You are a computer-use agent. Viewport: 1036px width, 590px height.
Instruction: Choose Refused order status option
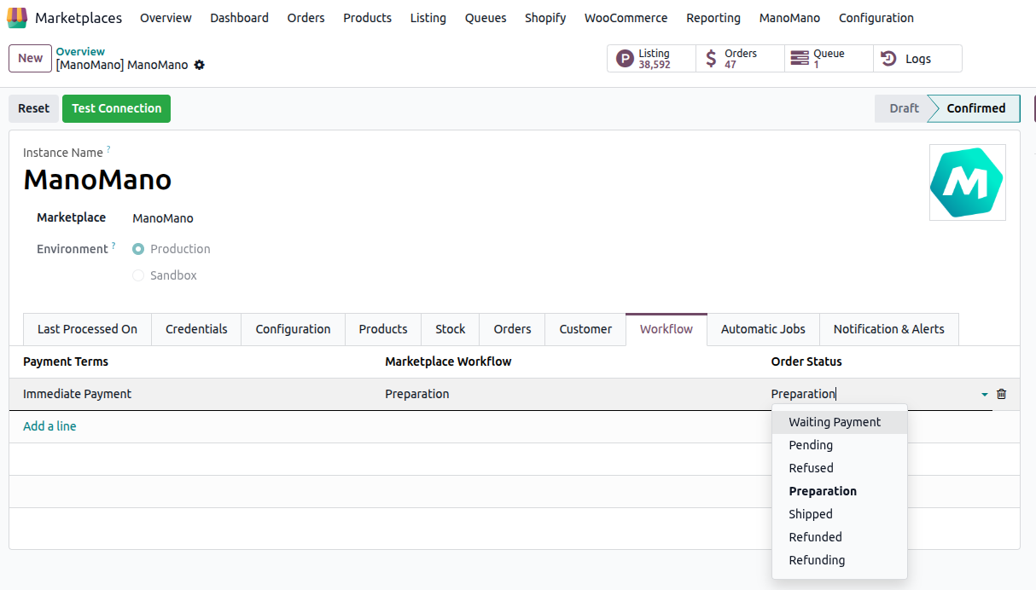coord(840,468)
